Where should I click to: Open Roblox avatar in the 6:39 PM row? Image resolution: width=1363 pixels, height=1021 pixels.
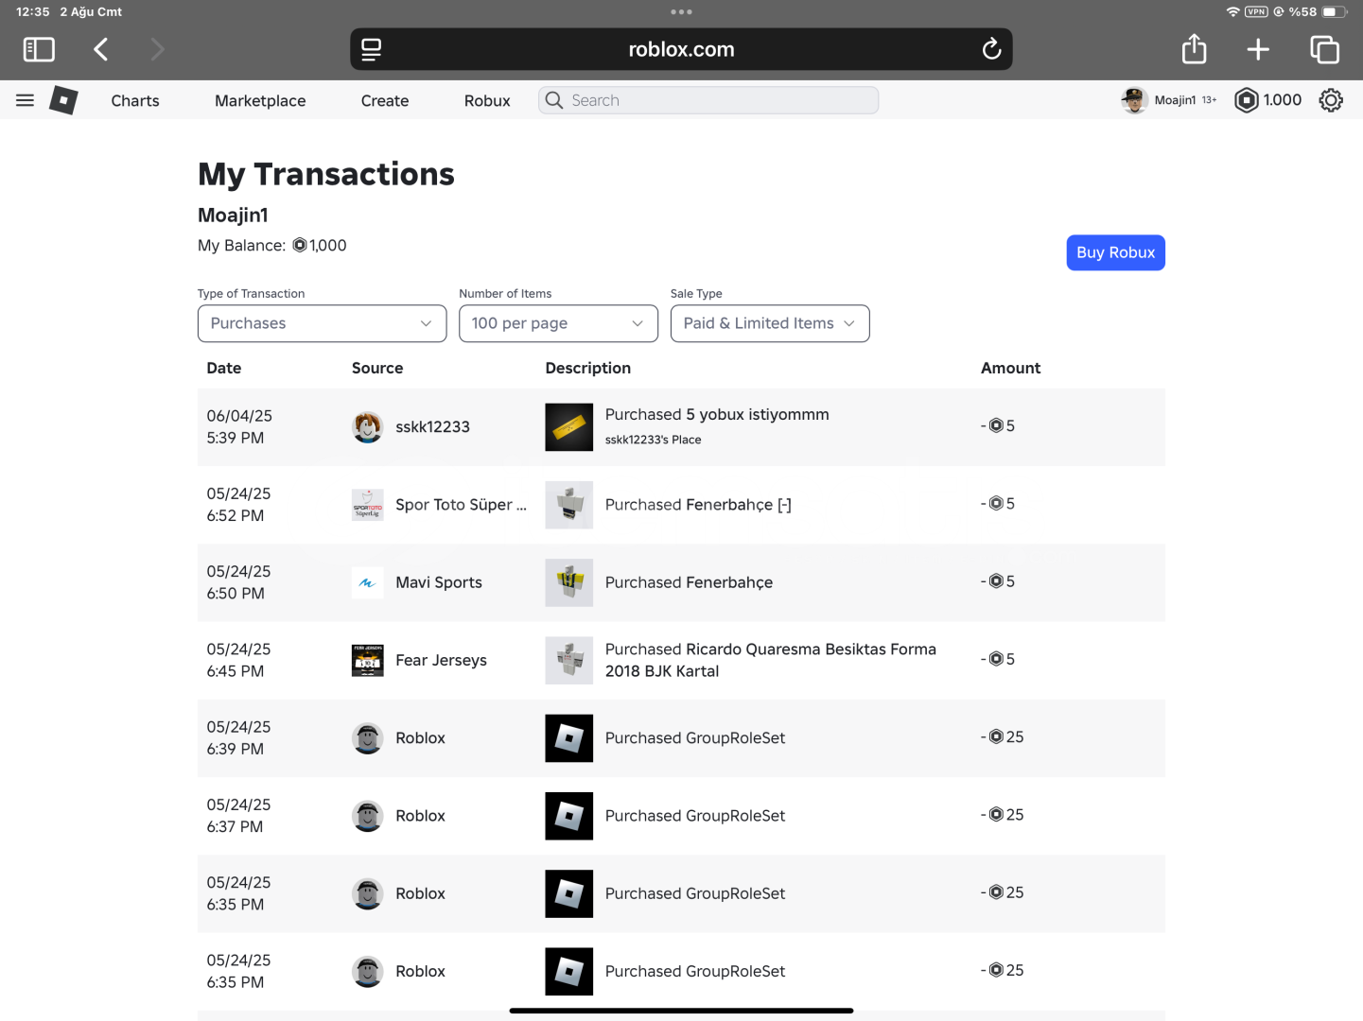pos(368,738)
